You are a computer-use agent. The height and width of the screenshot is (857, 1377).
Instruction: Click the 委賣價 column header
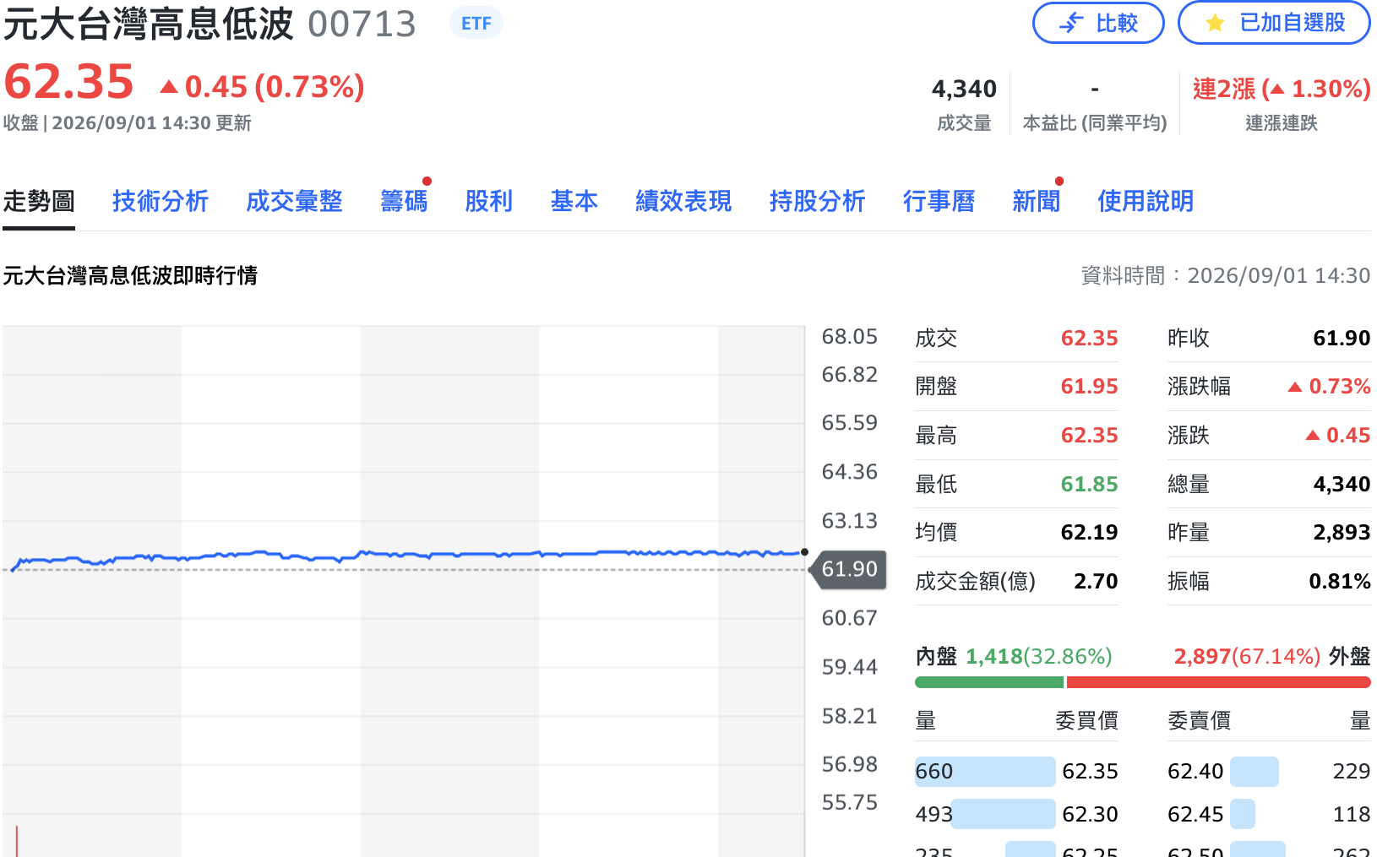coord(1199,721)
